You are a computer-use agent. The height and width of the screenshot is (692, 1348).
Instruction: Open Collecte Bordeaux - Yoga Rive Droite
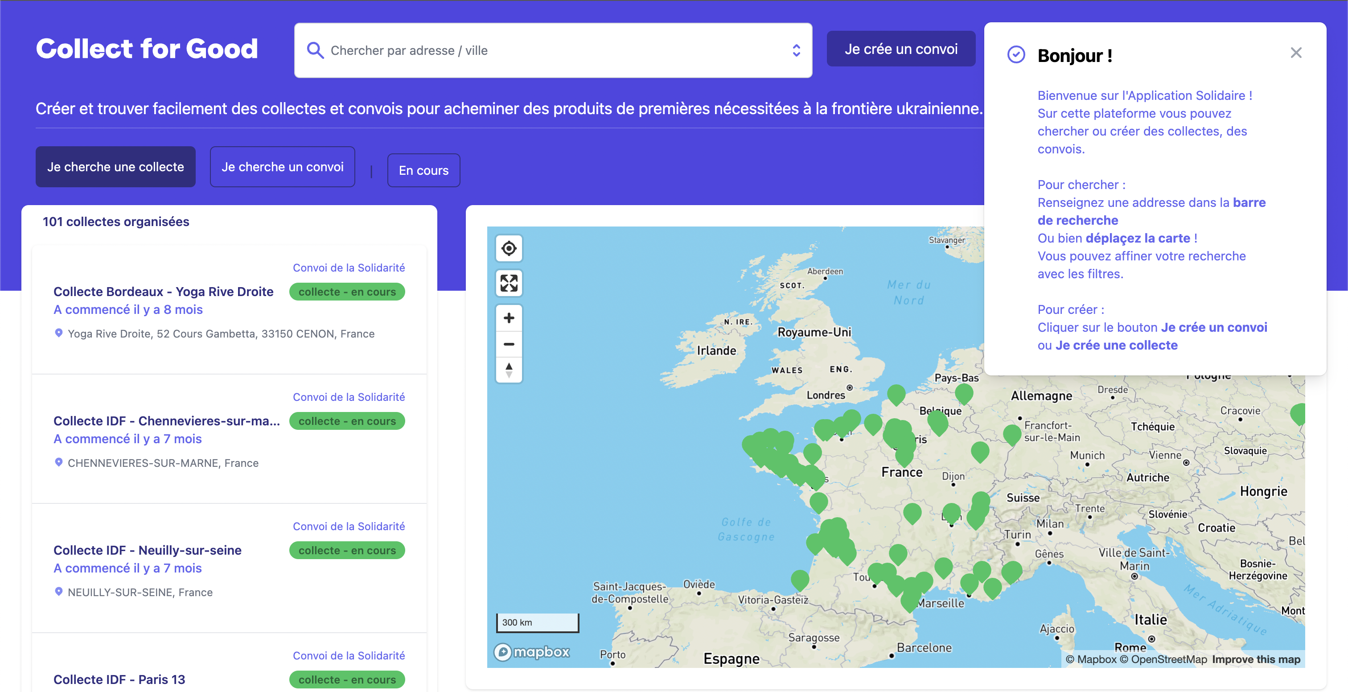click(163, 292)
